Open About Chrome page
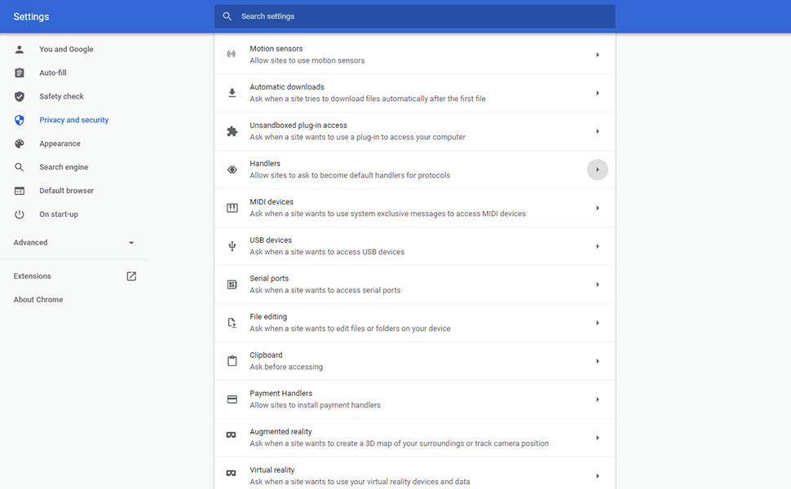The width and height of the screenshot is (791, 489). [38, 299]
